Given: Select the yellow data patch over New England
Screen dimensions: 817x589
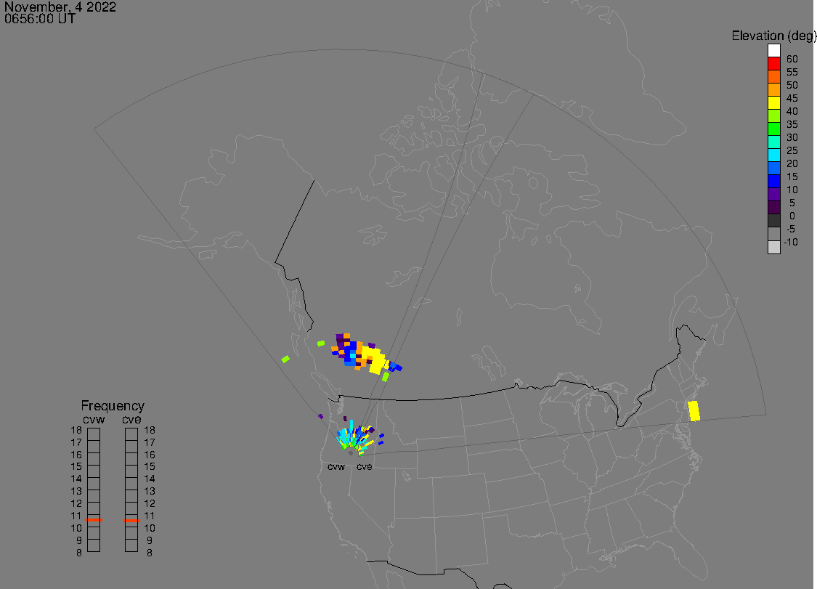Looking at the screenshot, I should [x=694, y=410].
